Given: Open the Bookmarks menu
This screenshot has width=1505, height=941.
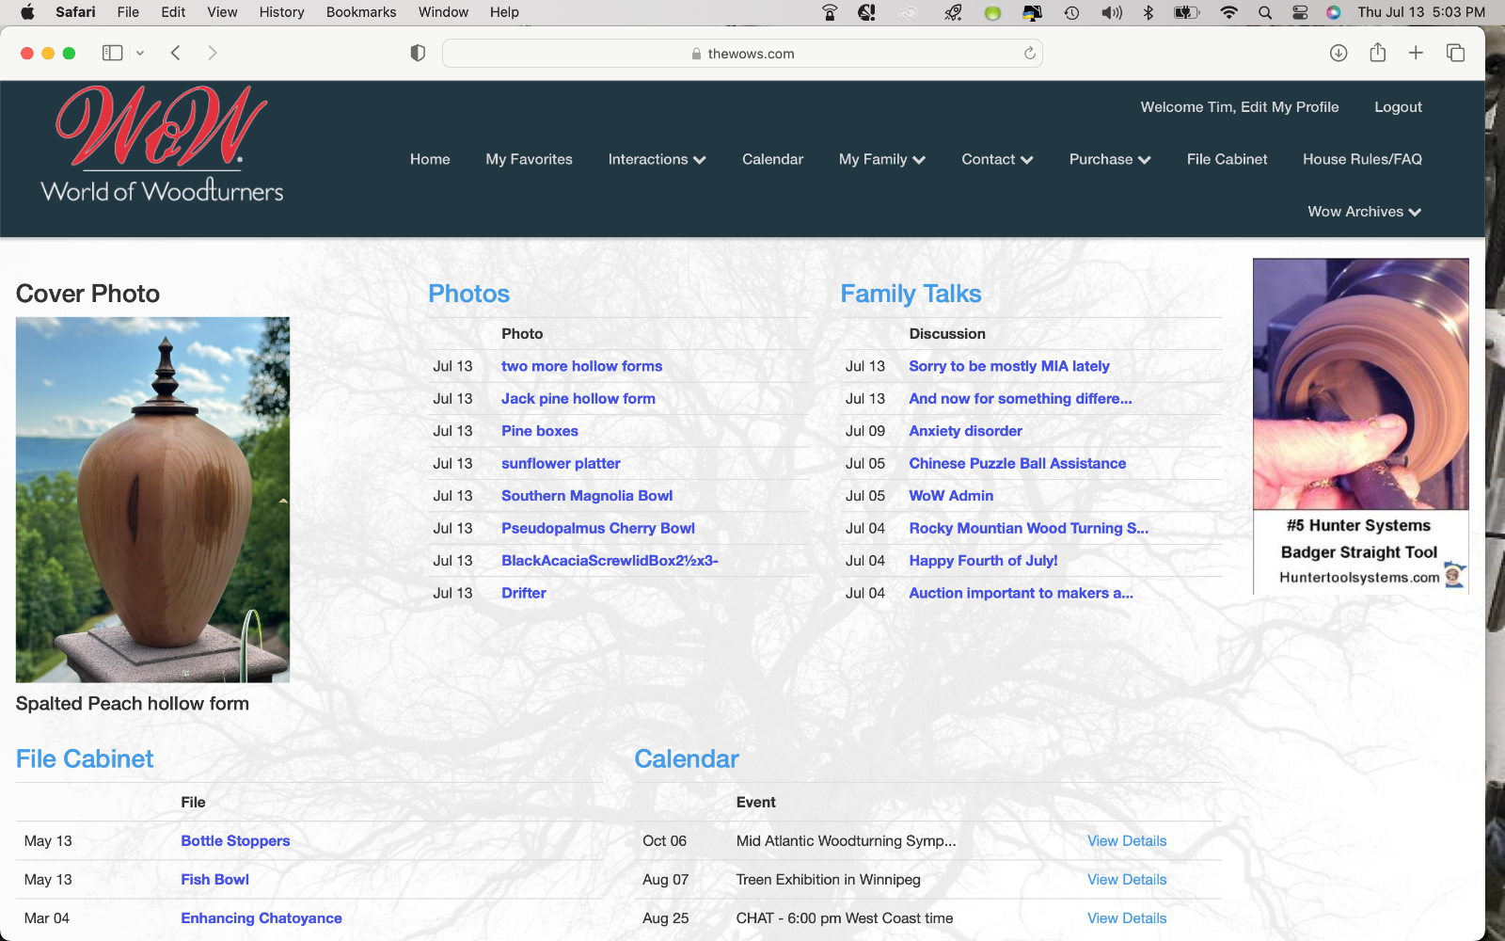Looking at the screenshot, I should pos(361,12).
